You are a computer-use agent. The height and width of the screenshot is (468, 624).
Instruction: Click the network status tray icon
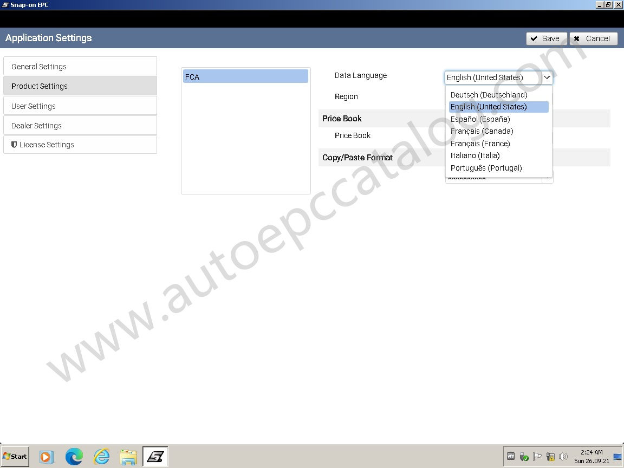tap(550, 457)
